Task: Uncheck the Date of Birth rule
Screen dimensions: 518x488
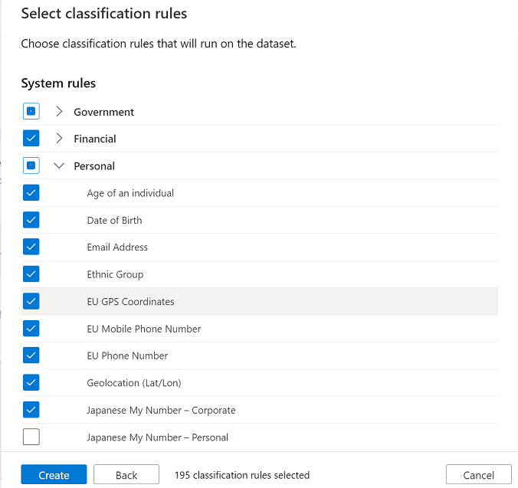Action: pyautogui.click(x=31, y=220)
